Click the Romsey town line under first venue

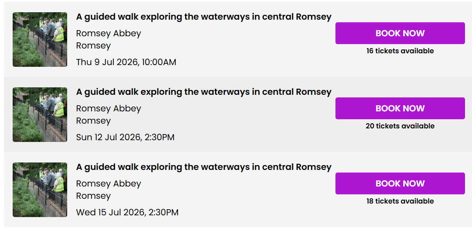(94, 46)
